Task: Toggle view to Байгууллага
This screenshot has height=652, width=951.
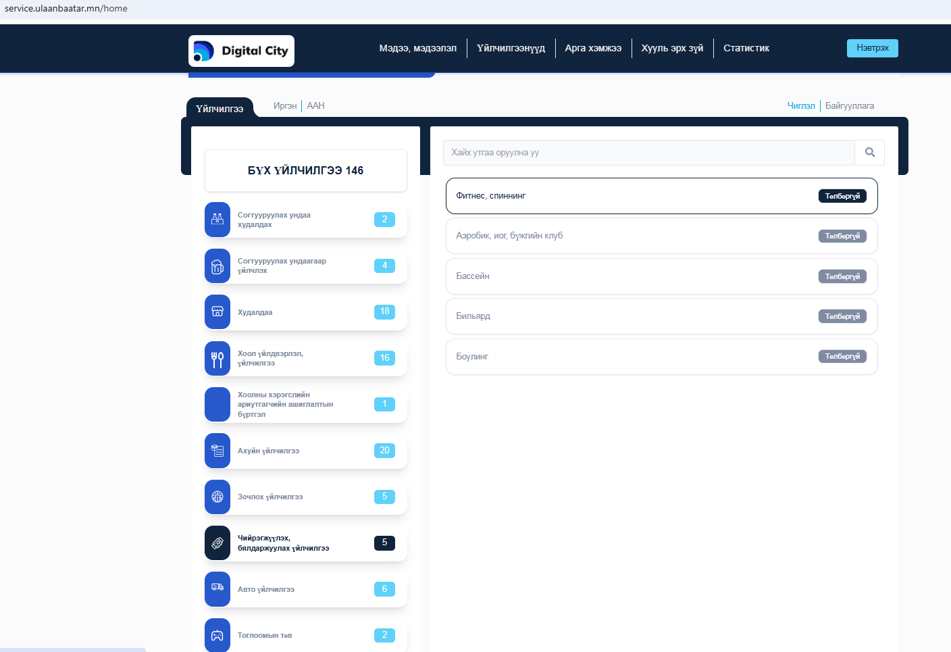Action: 849,106
